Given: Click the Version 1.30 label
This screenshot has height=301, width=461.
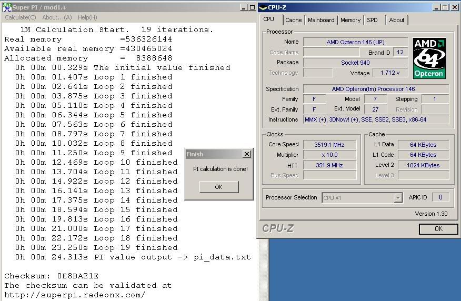Looking at the screenshot, I should (431, 214).
